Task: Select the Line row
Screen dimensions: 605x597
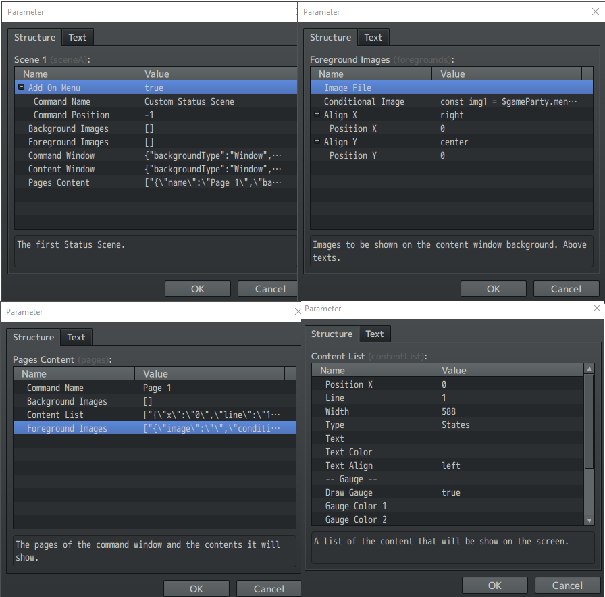Action: click(x=448, y=398)
